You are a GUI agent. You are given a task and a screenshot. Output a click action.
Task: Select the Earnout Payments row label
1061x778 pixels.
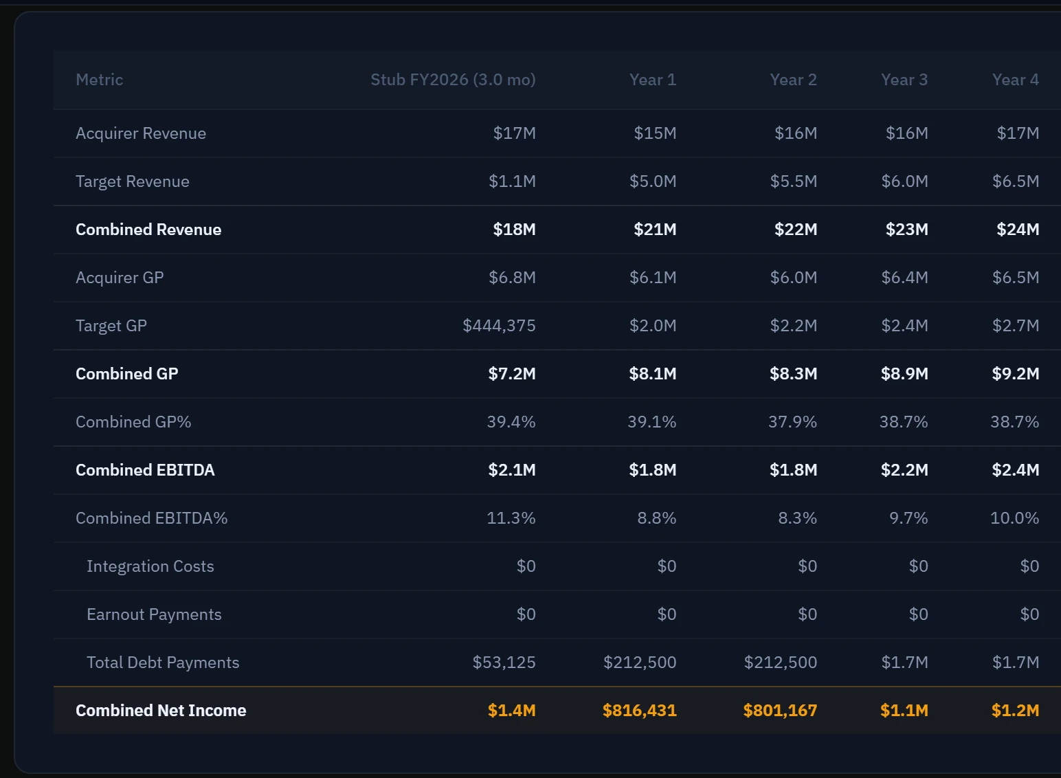[x=154, y=614]
